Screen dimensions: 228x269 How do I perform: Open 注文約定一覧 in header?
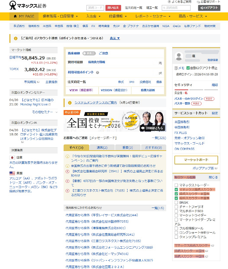click(x=133, y=8)
